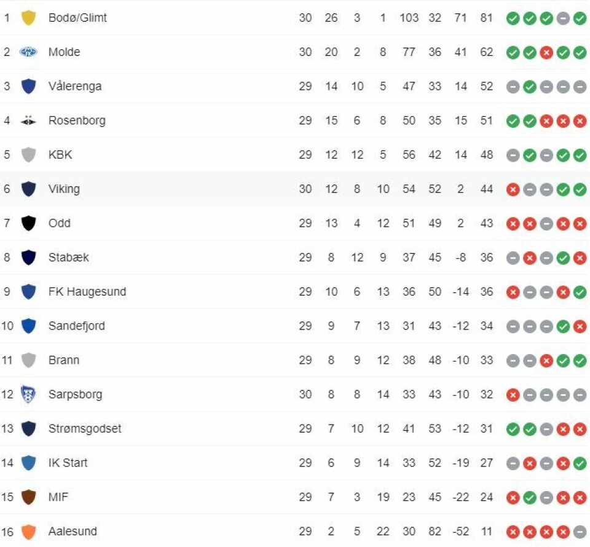
Task: Open the Vålerenga team link
Action: coord(75,86)
